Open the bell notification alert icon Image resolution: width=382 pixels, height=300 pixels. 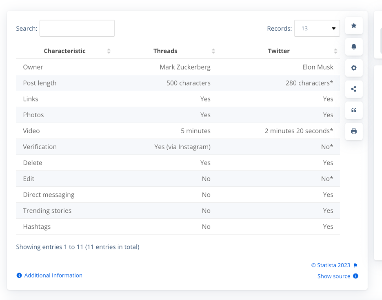[x=354, y=47]
